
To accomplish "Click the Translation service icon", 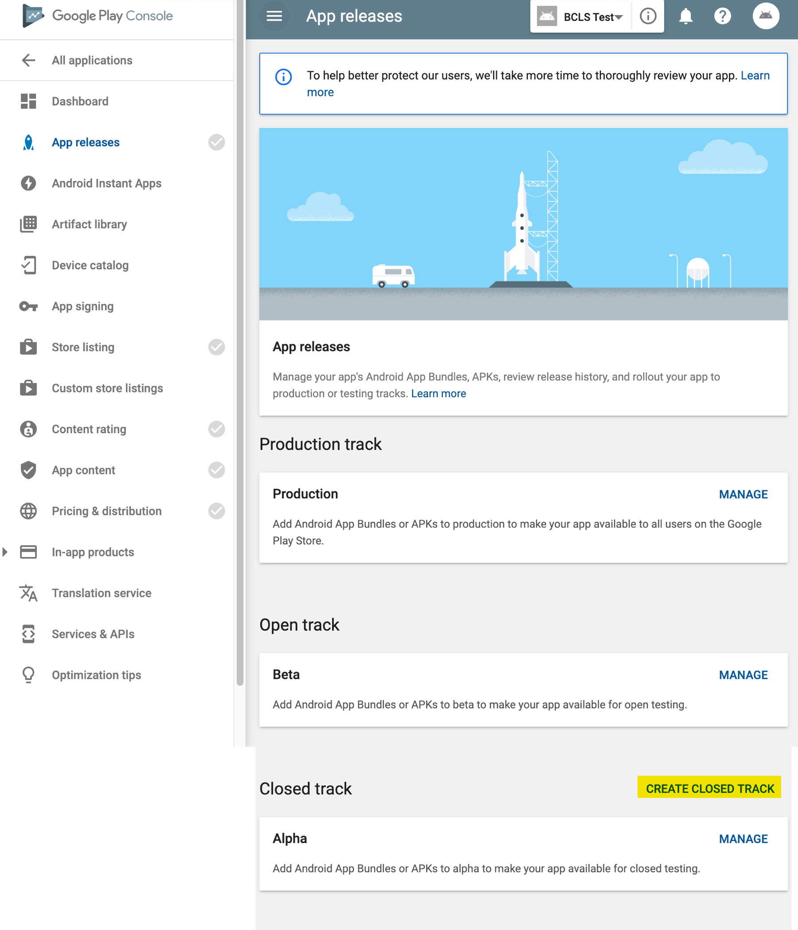I will pos(28,593).
